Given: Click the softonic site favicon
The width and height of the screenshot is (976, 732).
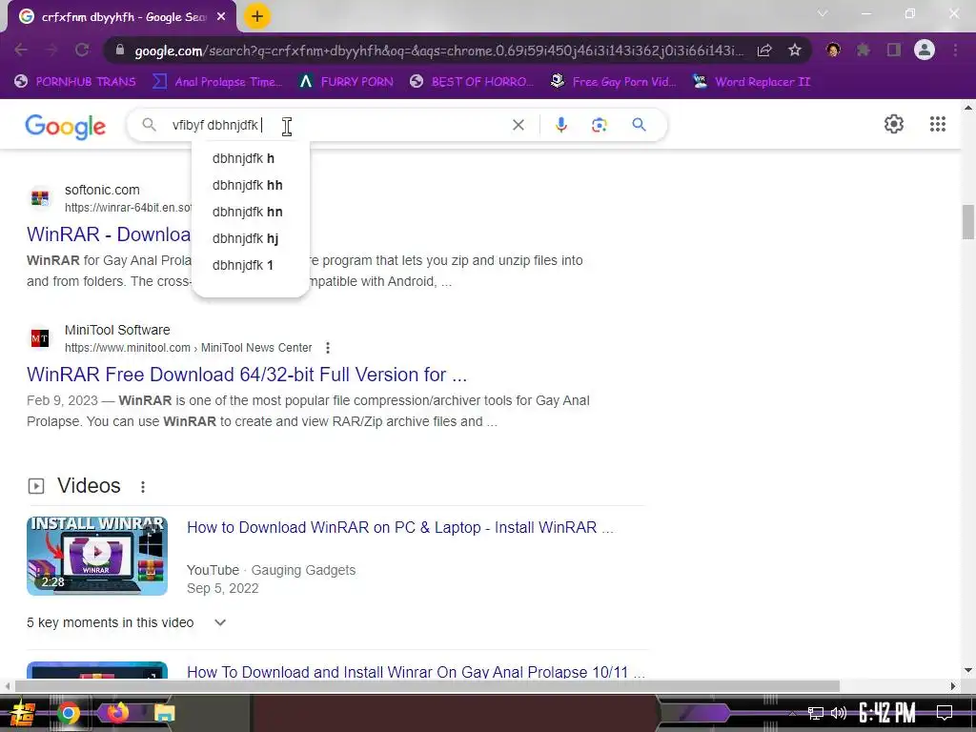Looking at the screenshot, I should point(40,198).
